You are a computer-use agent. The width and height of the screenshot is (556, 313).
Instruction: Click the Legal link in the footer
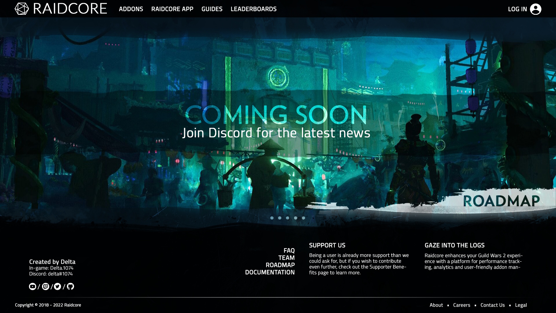point(521,305)
